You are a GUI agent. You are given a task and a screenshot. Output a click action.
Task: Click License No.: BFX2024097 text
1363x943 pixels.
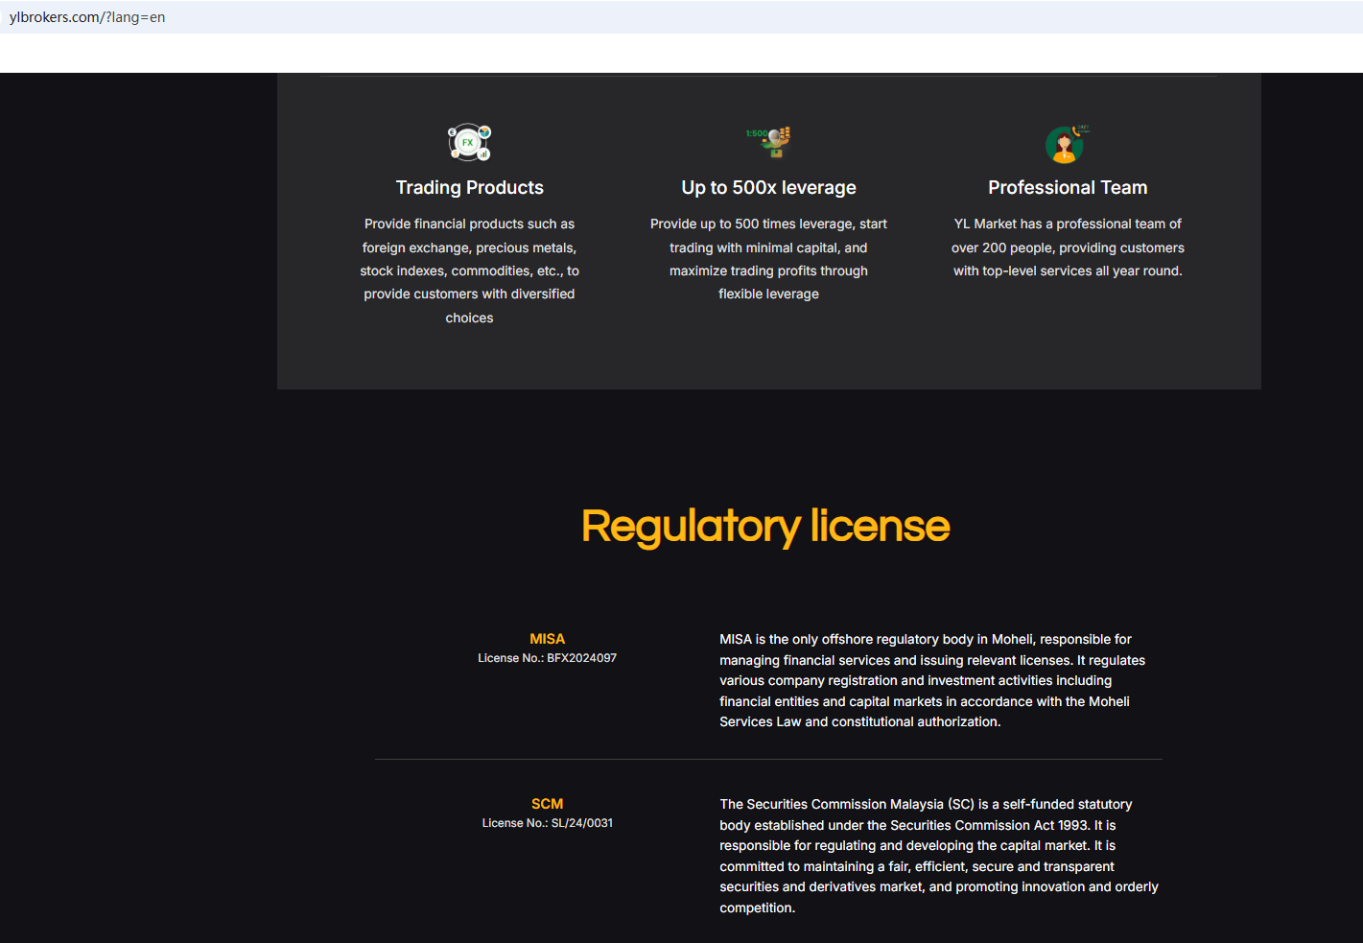point(548,658)
